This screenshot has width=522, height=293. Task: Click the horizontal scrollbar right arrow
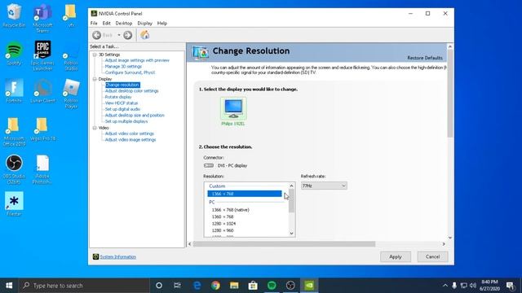click(444, 244)
